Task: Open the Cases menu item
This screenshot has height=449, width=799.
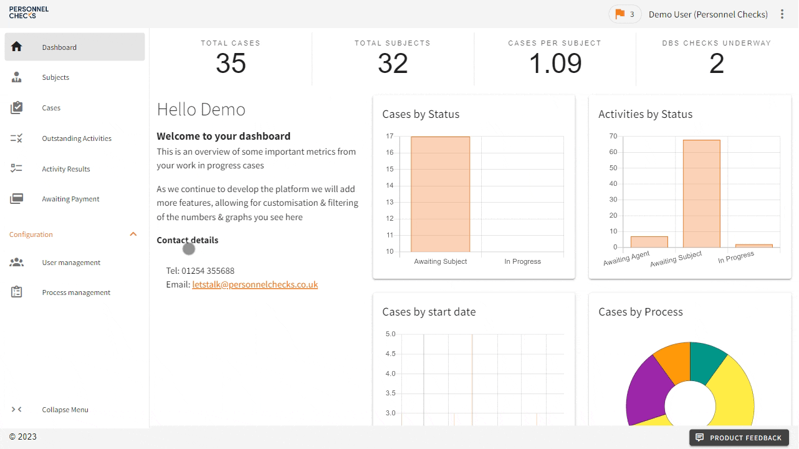Action: pyautogui.click(x=75, y=108)
